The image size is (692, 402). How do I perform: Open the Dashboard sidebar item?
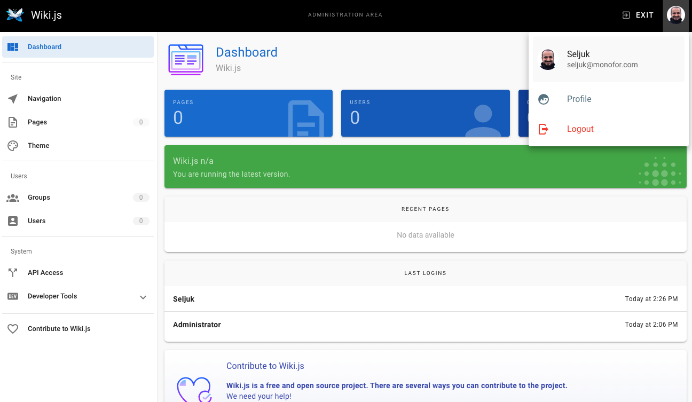click(78, 47)
